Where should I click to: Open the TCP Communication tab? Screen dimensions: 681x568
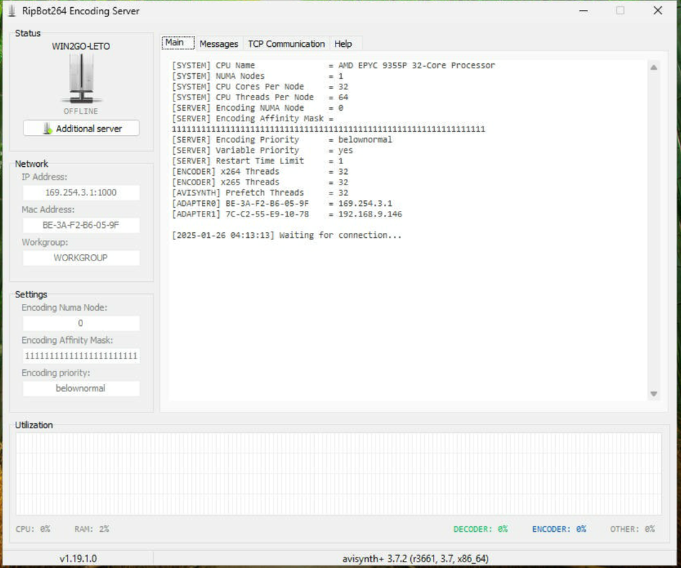point(286,44)
